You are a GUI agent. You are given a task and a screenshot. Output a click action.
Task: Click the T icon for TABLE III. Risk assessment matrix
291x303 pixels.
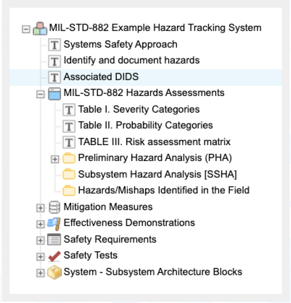click(69, 142)
